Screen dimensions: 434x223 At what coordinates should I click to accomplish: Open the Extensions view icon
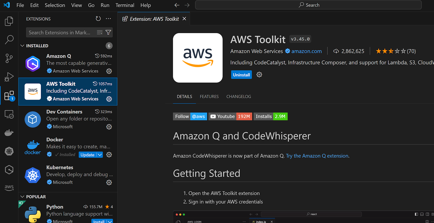tap(9, 95)
